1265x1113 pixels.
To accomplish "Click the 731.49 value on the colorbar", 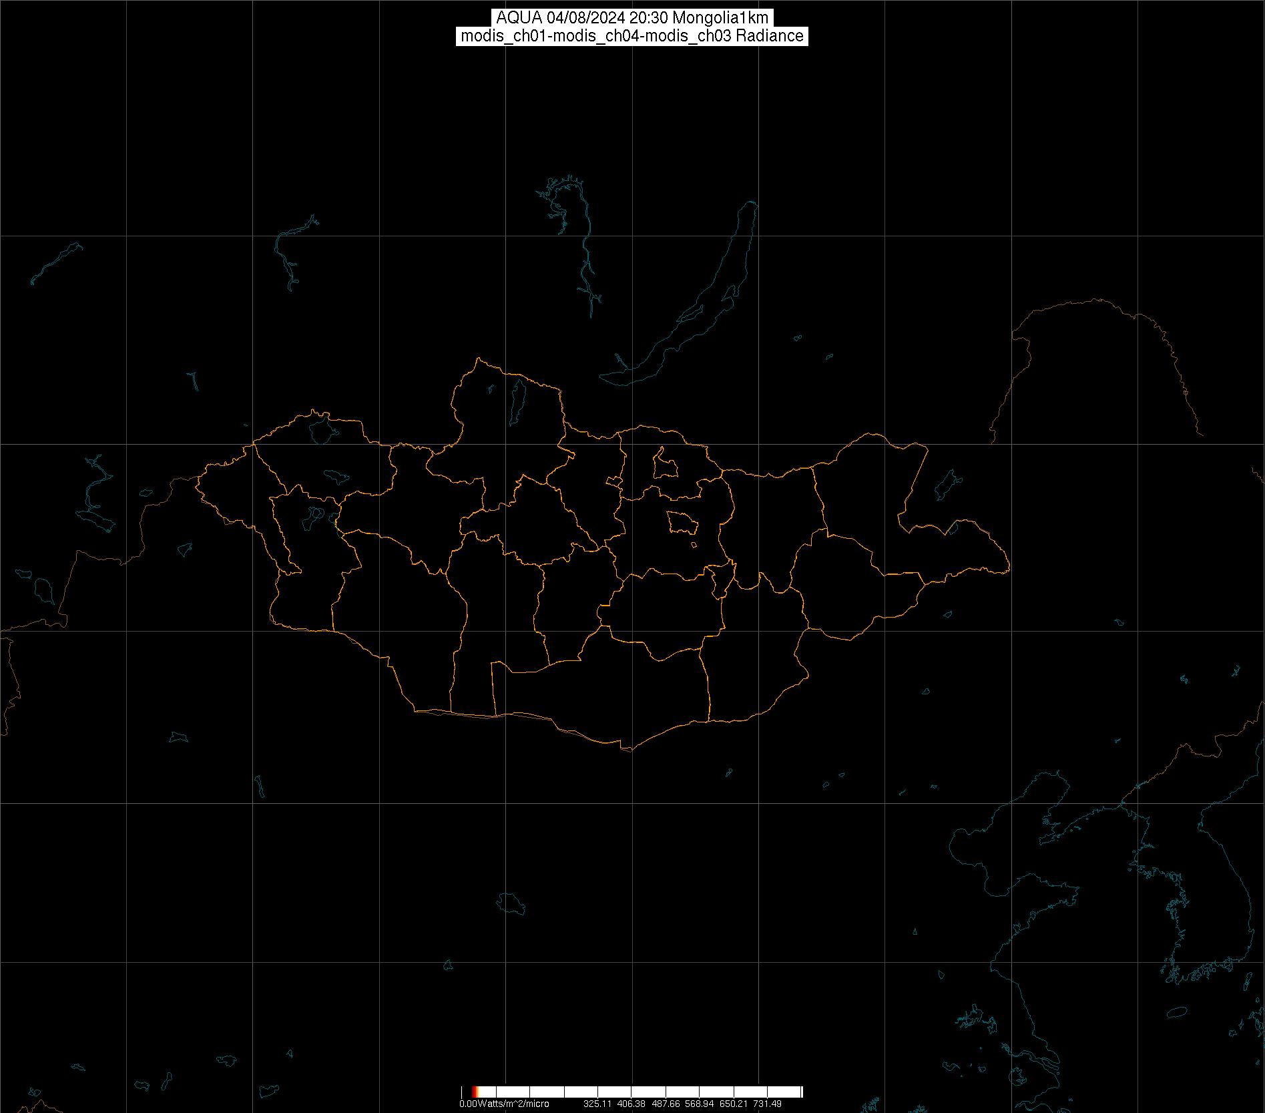I will coord(767,1104).
